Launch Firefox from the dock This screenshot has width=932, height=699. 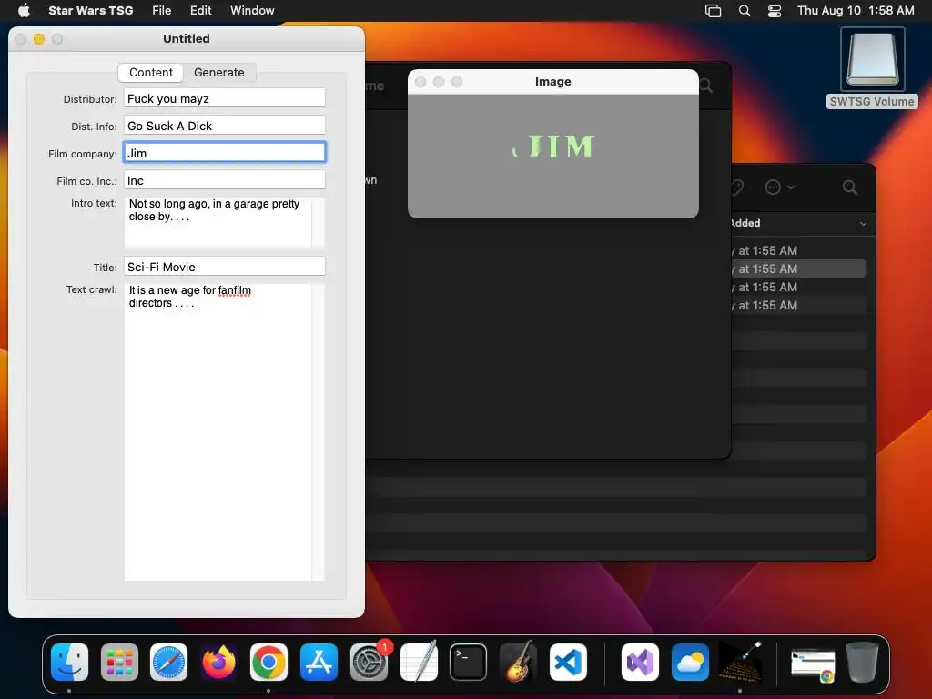[218, 663]
